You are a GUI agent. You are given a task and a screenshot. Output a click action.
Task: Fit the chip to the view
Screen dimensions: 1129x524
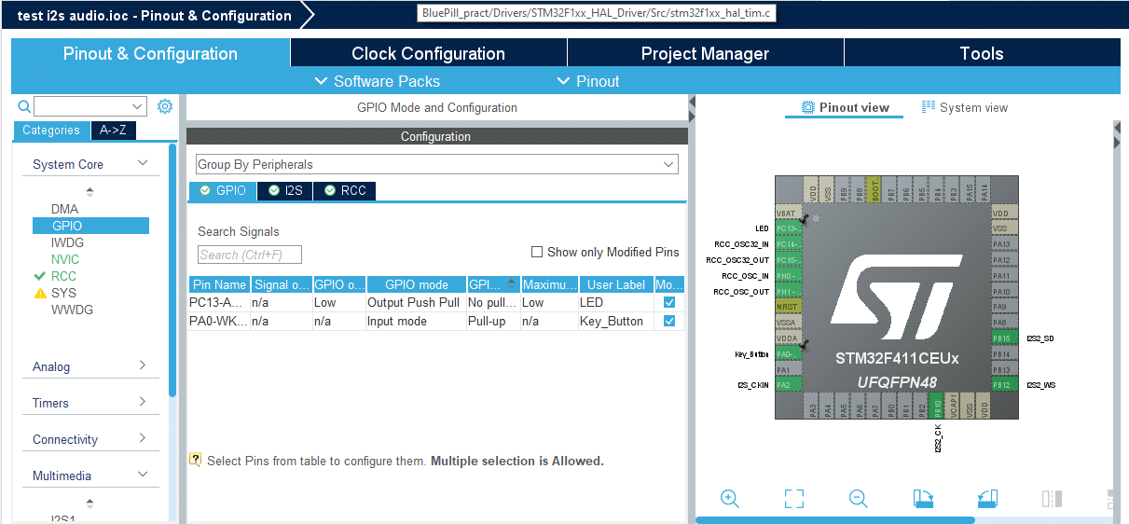794,499
